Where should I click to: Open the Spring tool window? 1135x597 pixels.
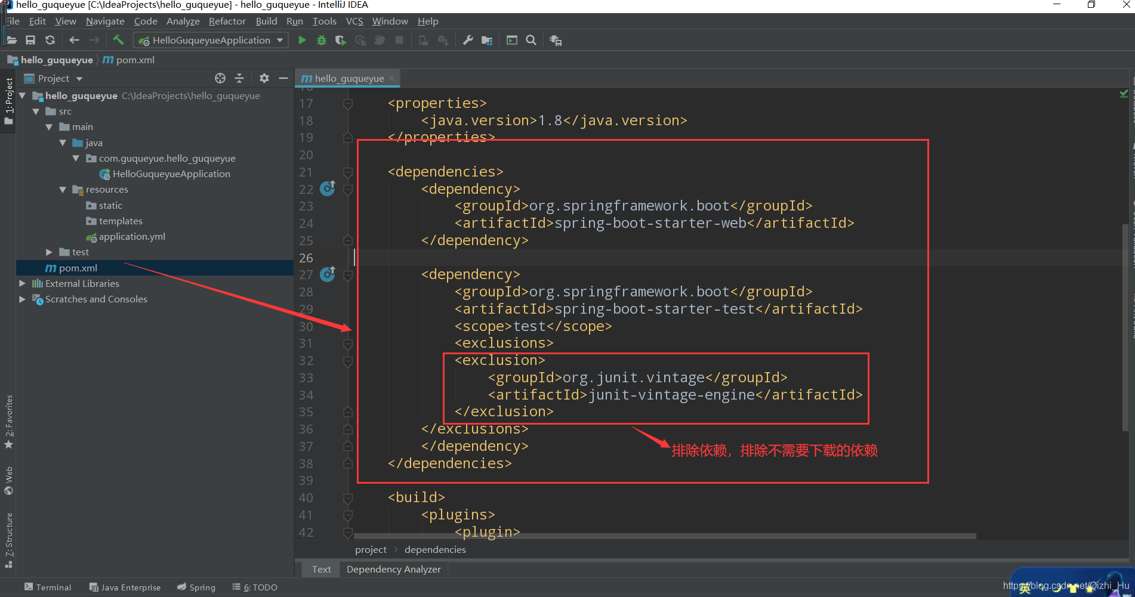click(196, 587)
